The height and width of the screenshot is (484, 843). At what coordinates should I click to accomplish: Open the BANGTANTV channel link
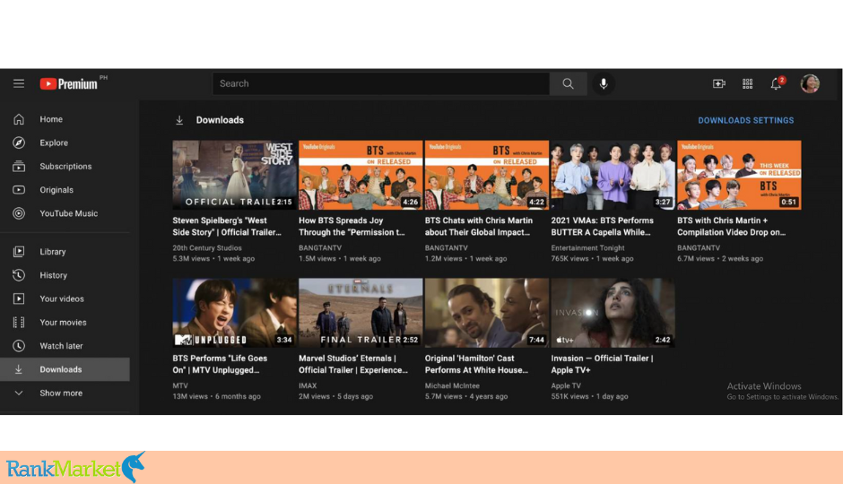[x=321, y=247]
